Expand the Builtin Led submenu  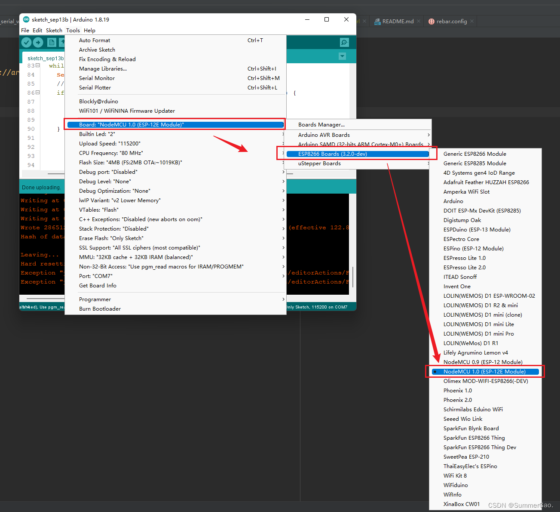175,134
